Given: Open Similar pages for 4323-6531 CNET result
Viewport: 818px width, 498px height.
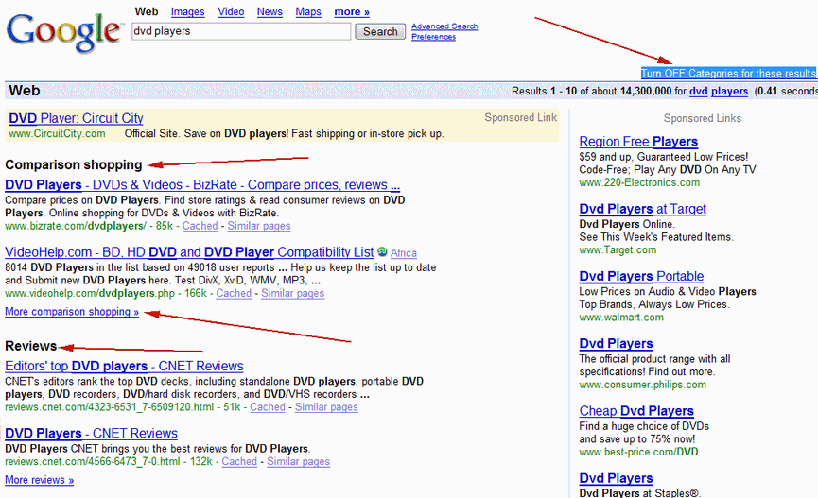Looking at the screenshot, I should (326, 406).
